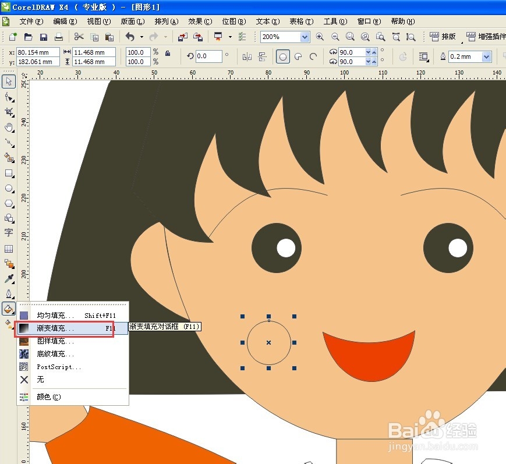Image resolution: width=506 pixels, height=464 pixels.
Task: Click the Zoom out magnifier
Action: 335,37
